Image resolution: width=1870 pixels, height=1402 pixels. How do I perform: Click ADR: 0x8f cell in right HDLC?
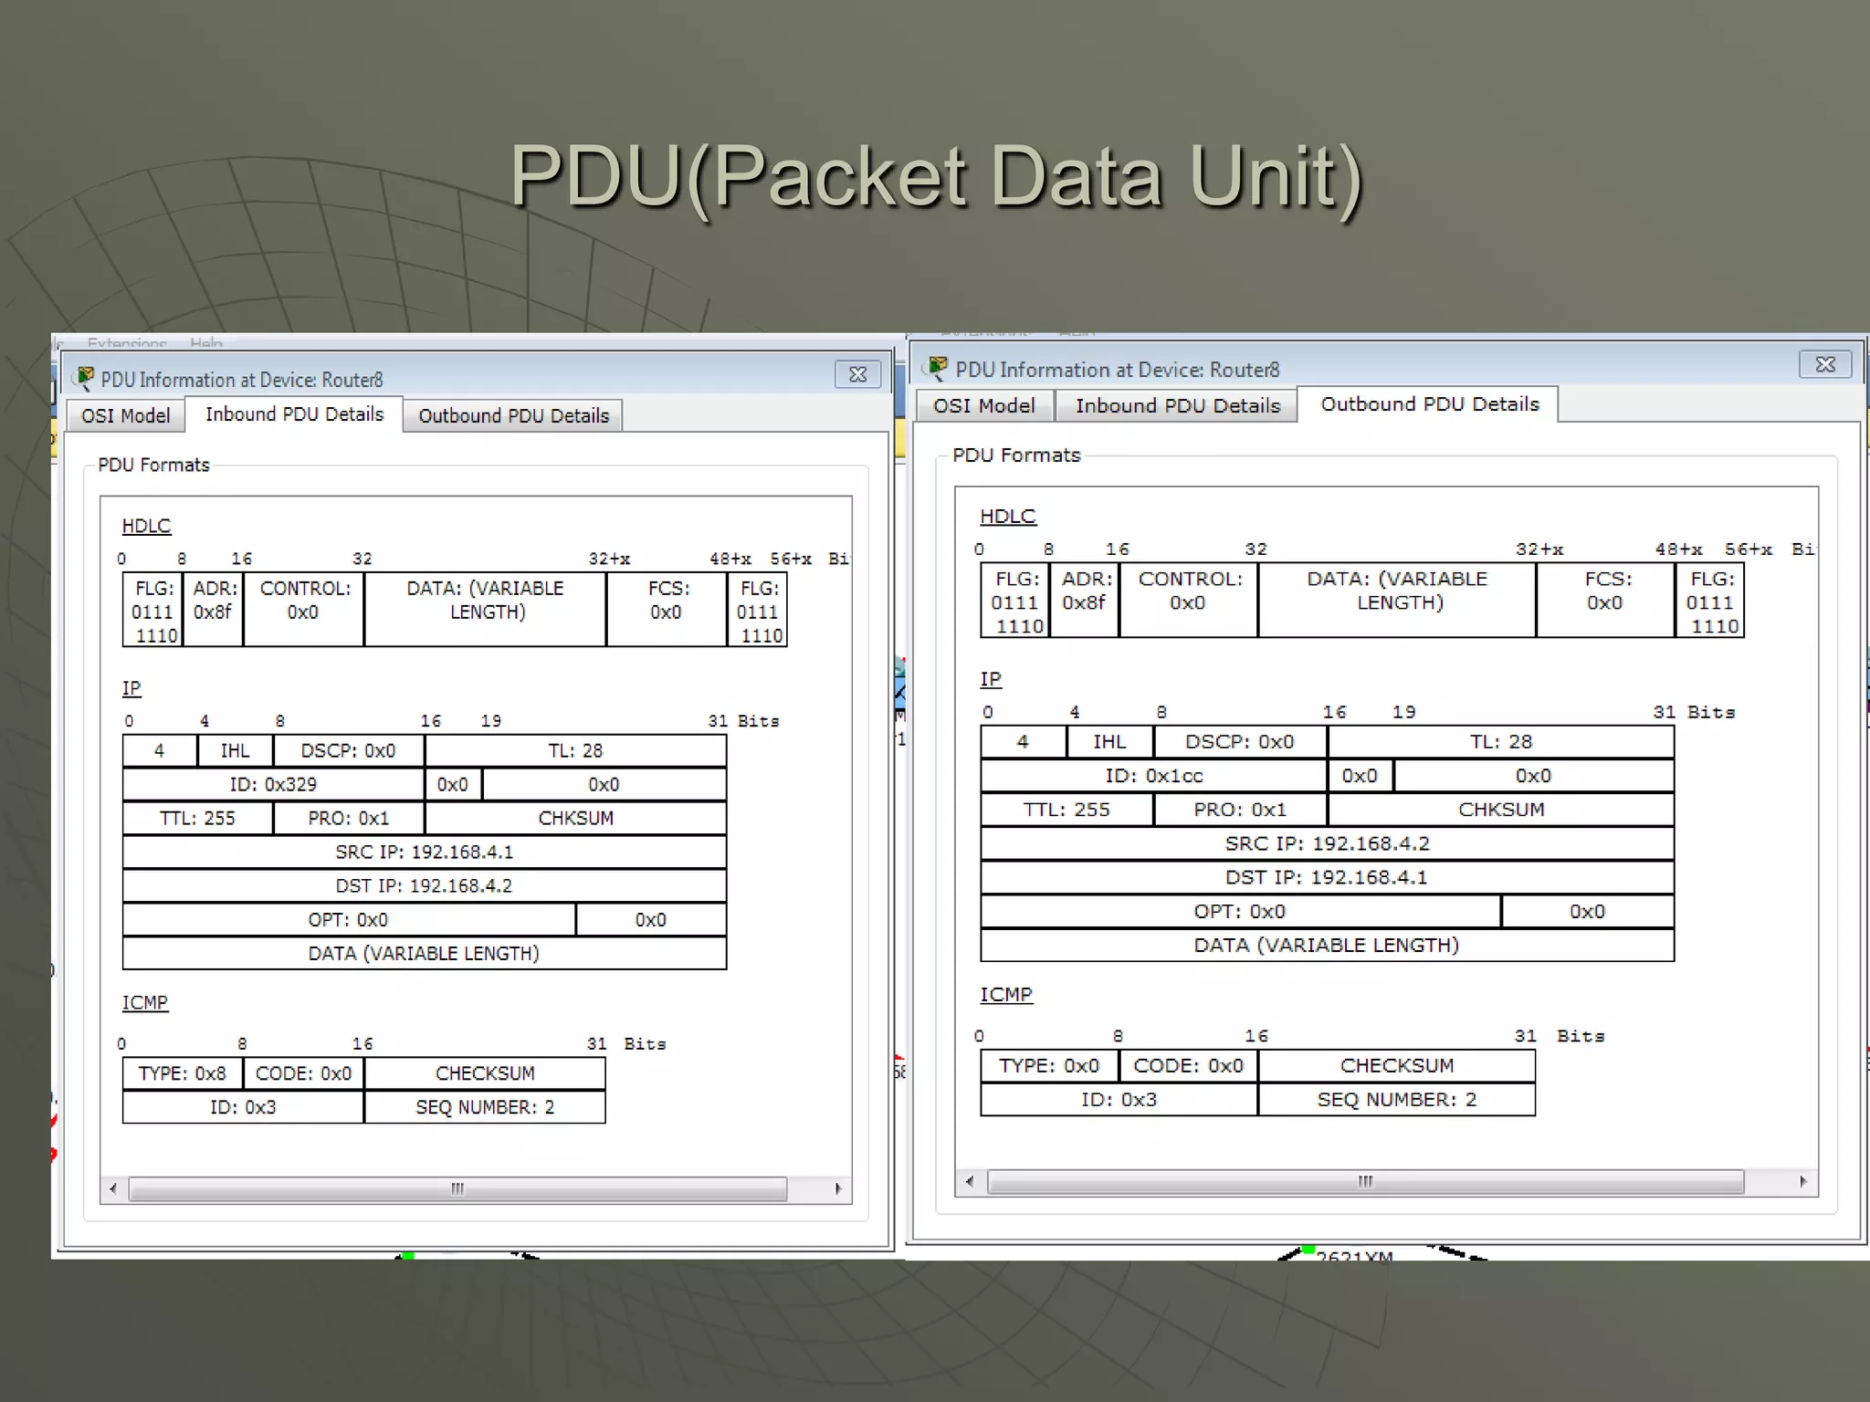click(1085, 601)
